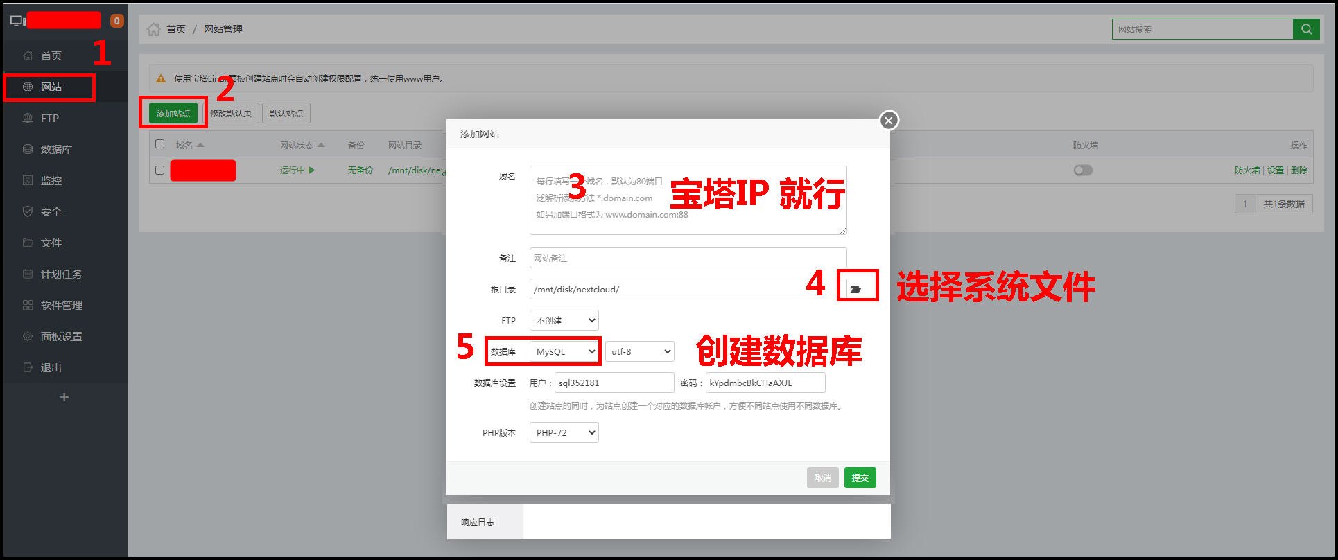Click the 网站备注 remark field
This screenshot has width=1338, height=560.
[688, 258]
